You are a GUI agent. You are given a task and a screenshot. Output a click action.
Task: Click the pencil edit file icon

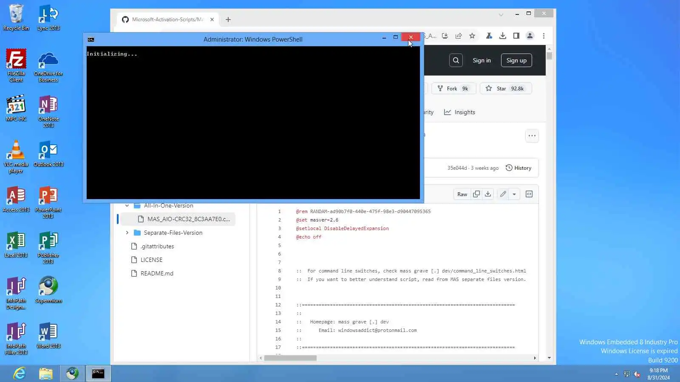[503, 194]
